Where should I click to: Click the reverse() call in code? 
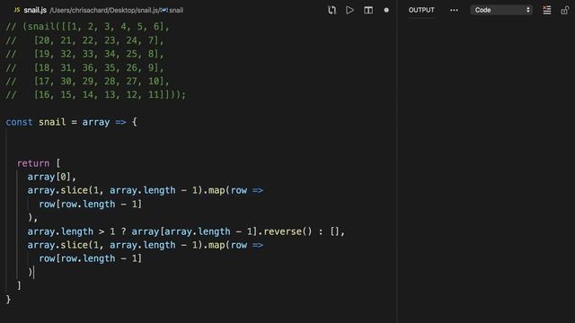pos(287,231)
